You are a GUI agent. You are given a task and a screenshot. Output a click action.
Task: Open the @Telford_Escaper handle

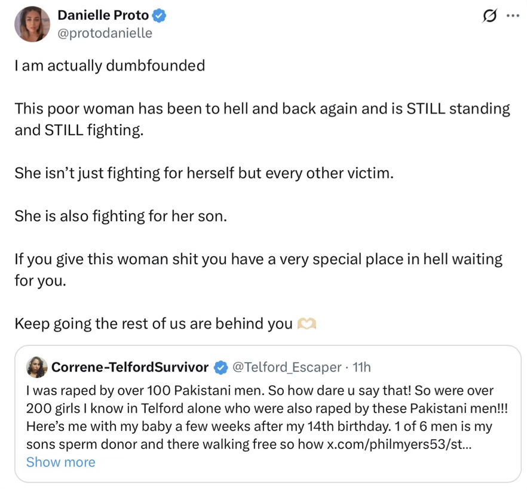tap(286, 367)
